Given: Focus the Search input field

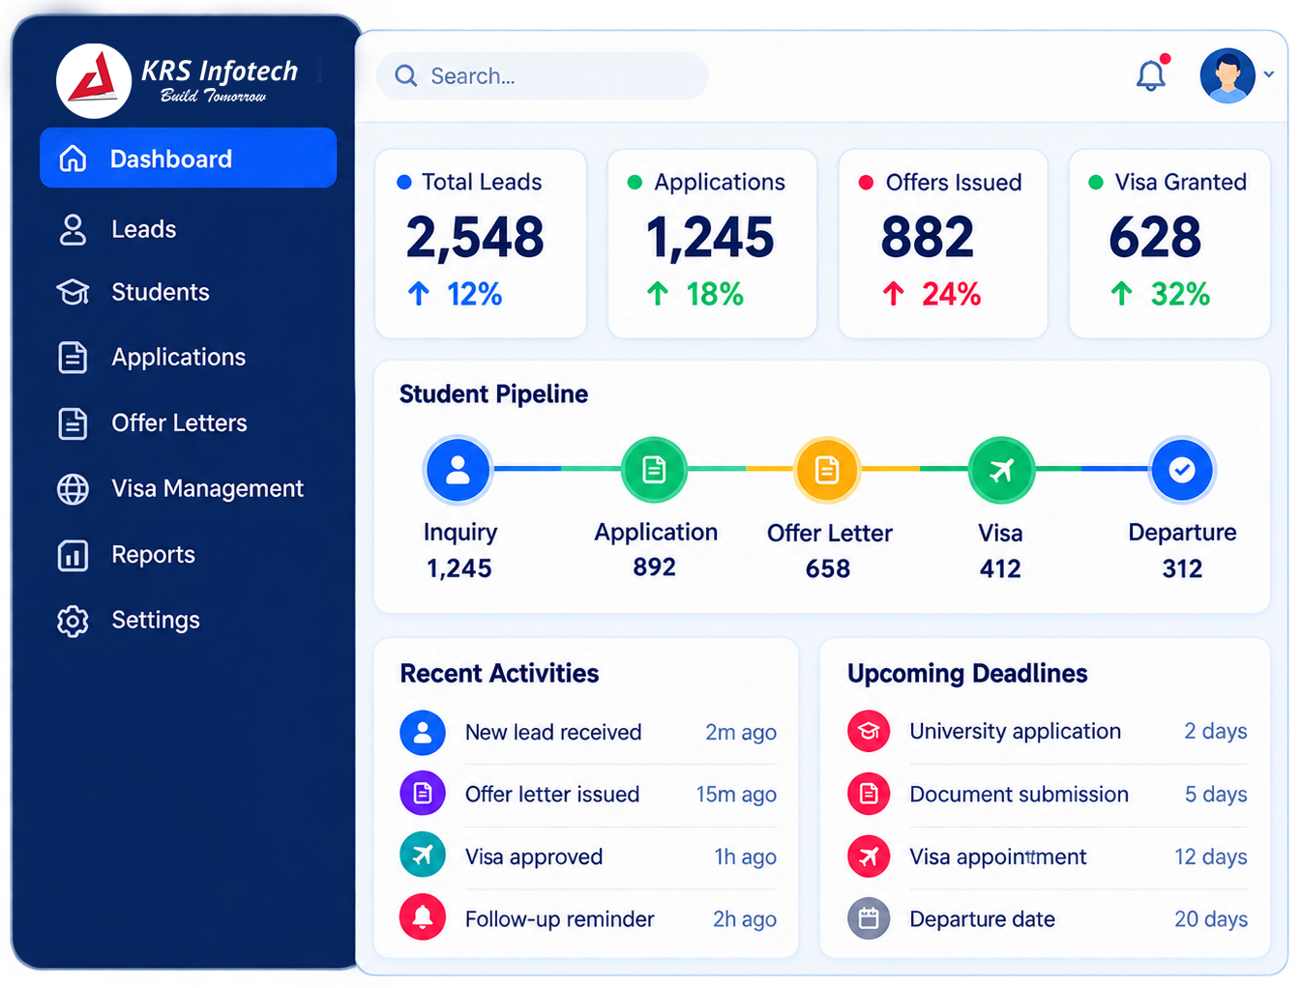Looking at the screenshot, I should pyautogui.click(x=542, y=75).
